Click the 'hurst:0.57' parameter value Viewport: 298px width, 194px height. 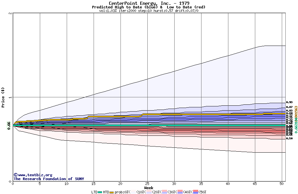click(x=163, y=11)
